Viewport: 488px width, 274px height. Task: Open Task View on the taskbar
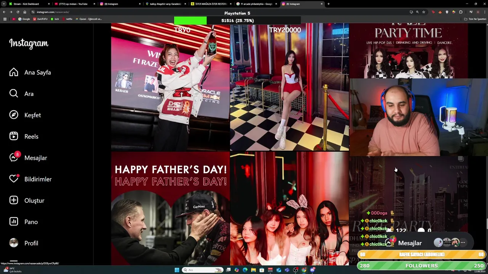click(x=228, y=270)
